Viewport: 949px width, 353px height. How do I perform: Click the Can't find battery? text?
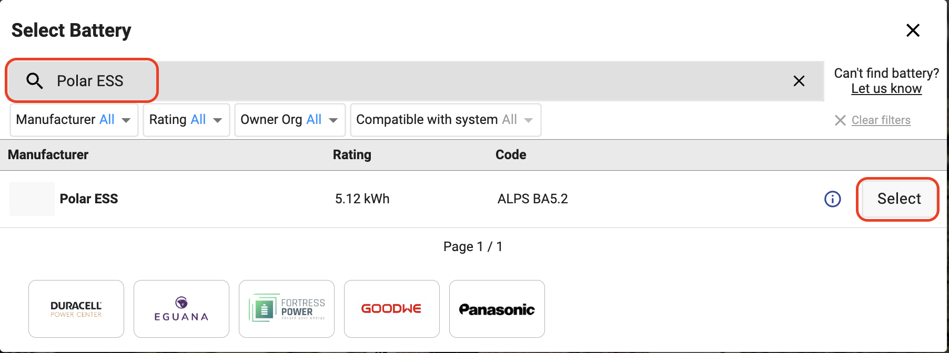coord(886,73)
